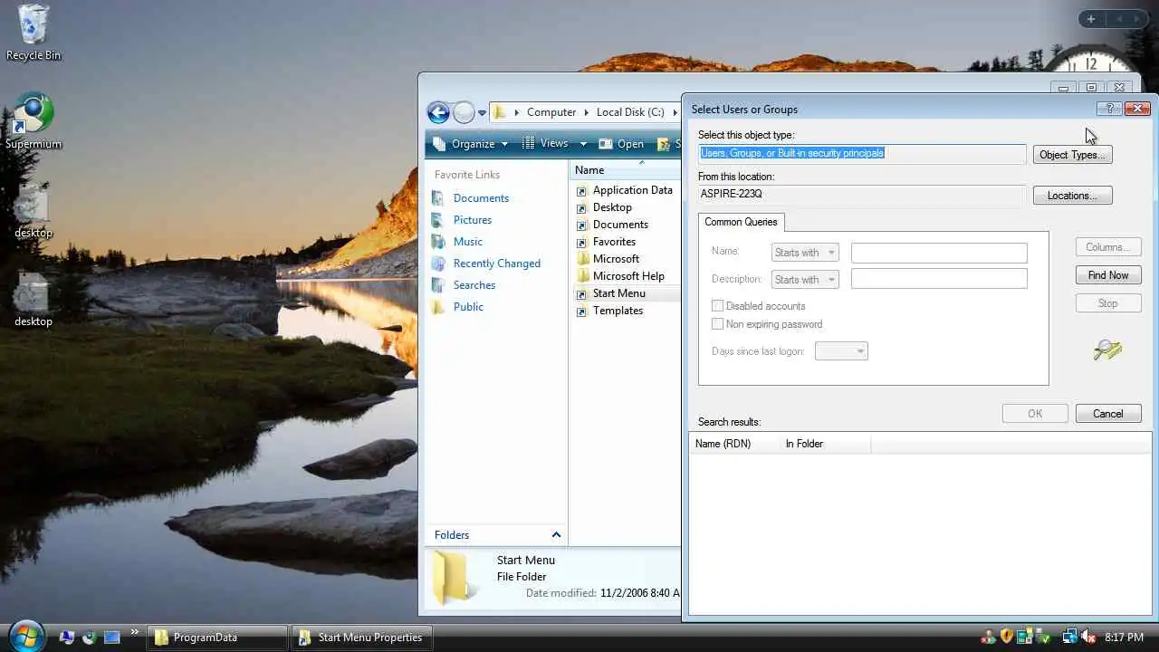Expand the Folders pane chevron
The image size is (1159, 652).
pyautogui.click(x=556, y=535)
